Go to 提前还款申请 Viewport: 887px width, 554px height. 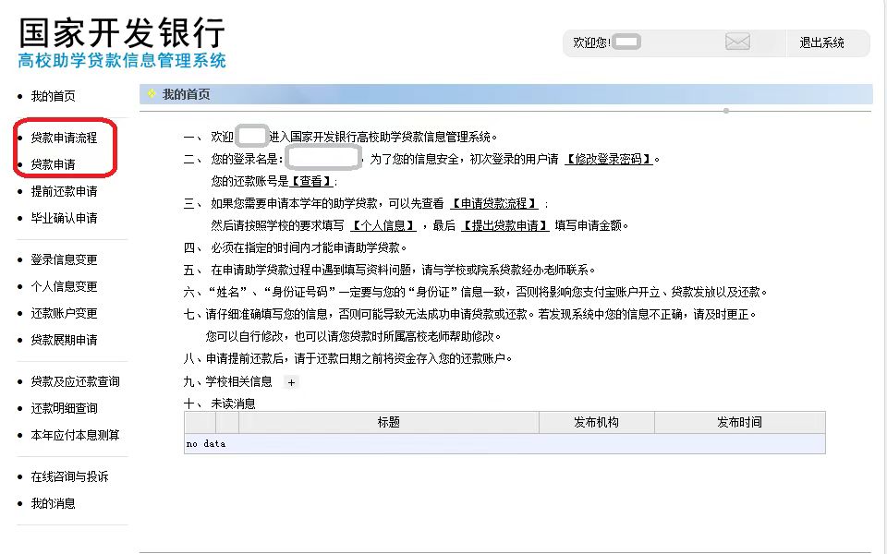[x=63, y=191]
